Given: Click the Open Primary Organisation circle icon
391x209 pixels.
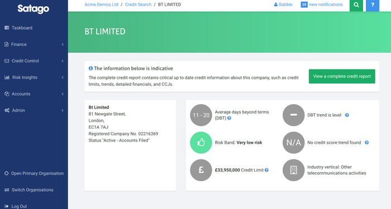Looking at the screenshot, I should pos(7,173).
